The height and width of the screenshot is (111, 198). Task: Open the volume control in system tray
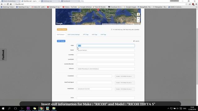pyautogui.click(x=178, y=109)
